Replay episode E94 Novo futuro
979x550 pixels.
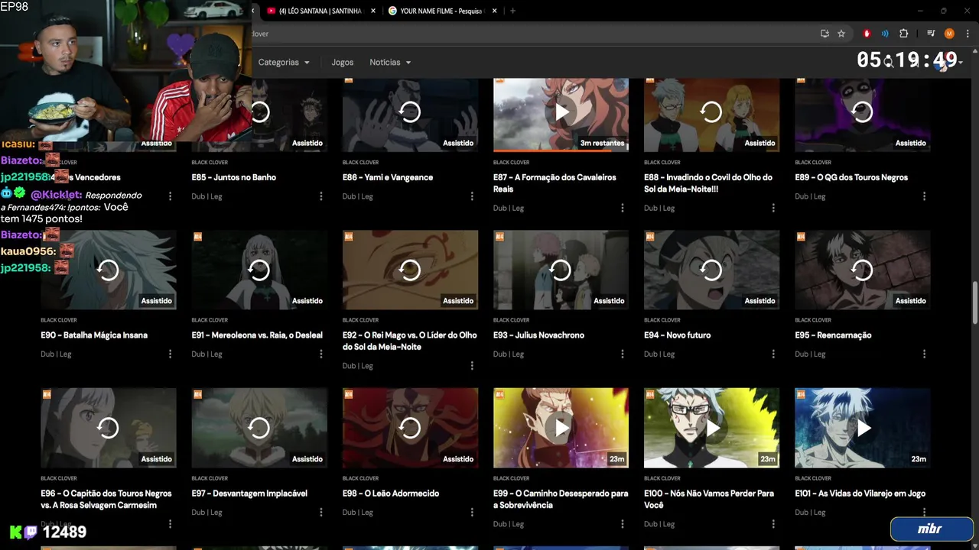click(x=712, y=270)
